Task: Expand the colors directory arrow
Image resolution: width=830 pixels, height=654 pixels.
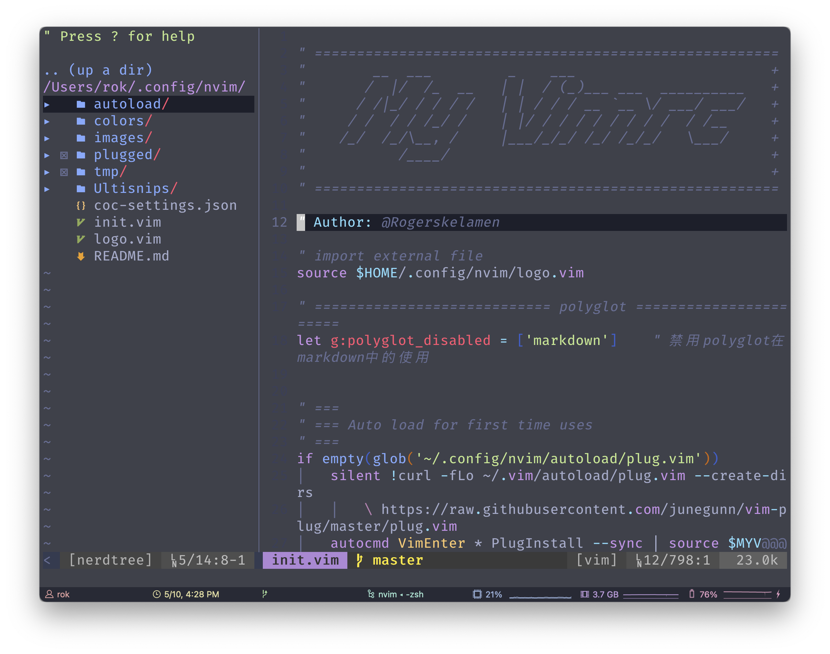Action: (x=47, y=121)
